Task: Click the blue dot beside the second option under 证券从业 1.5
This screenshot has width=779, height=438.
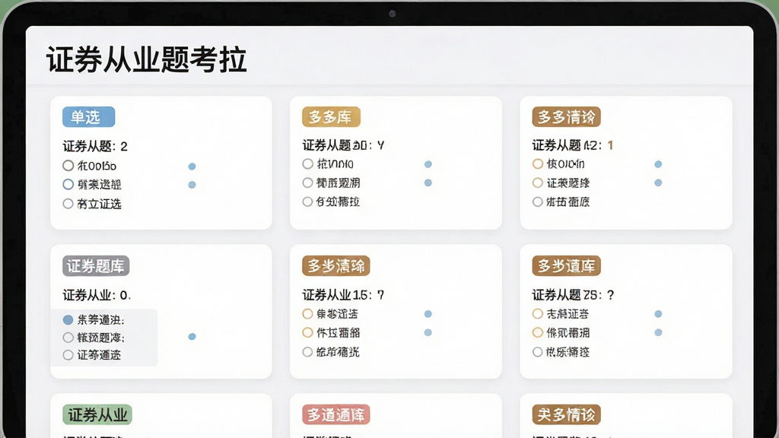Action: (428, 332)
